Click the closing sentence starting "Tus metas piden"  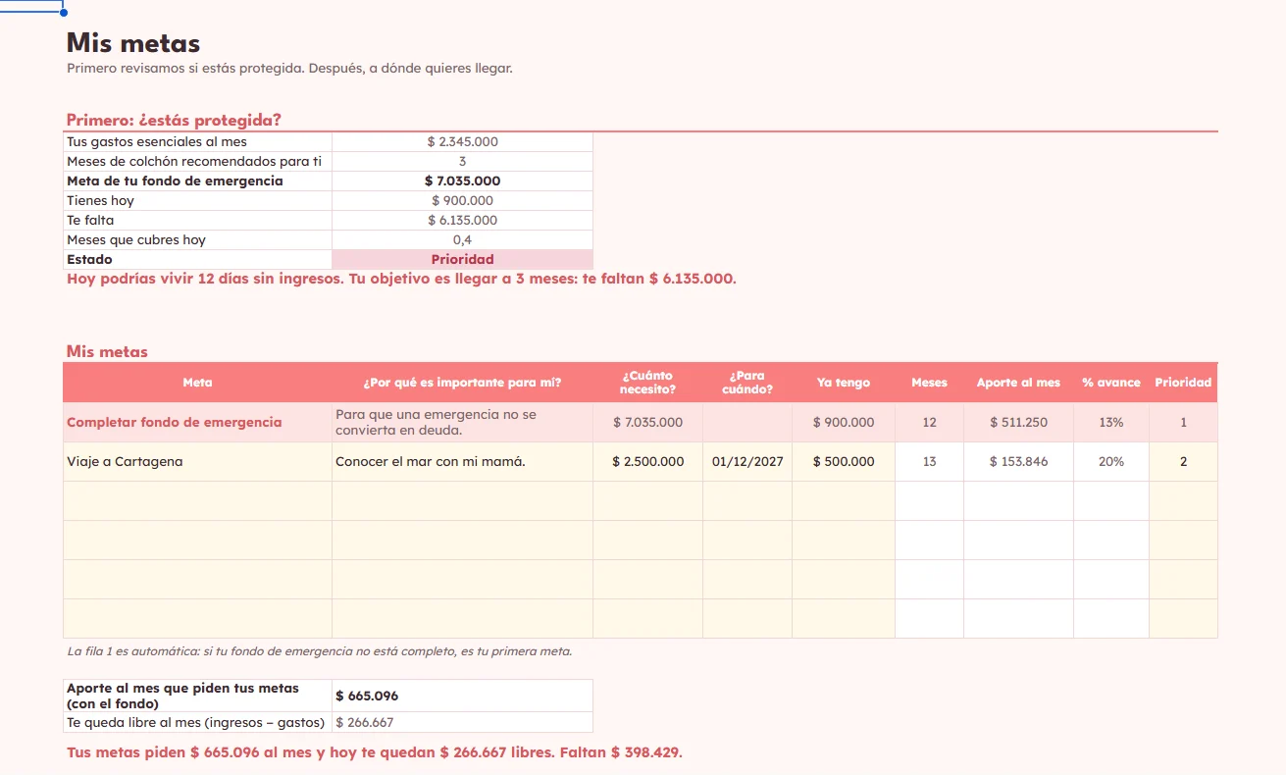tap(375, 753)
